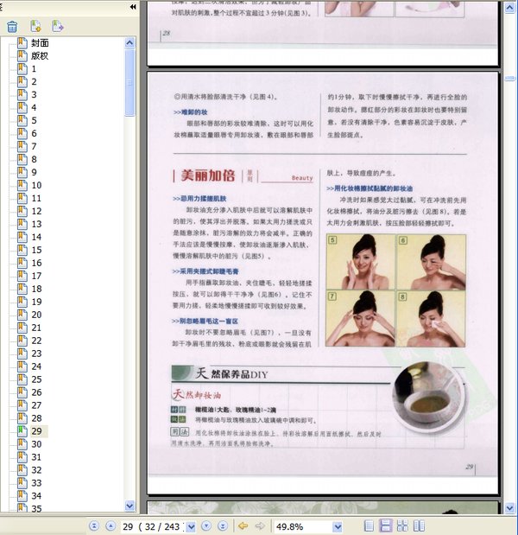Go back to previous view
Screen dimensions: 518x535
[243, 525]
